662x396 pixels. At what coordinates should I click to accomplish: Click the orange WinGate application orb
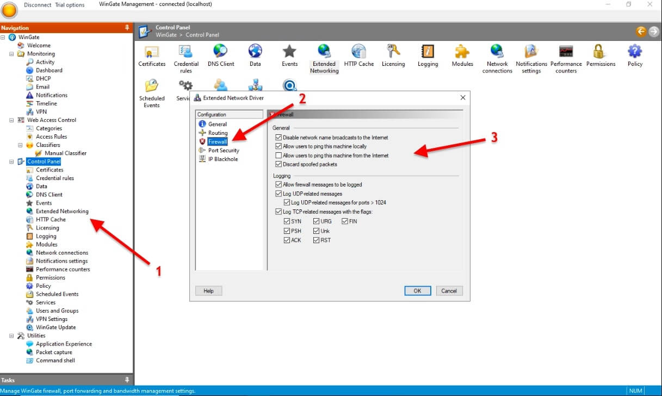click(10, 10)
